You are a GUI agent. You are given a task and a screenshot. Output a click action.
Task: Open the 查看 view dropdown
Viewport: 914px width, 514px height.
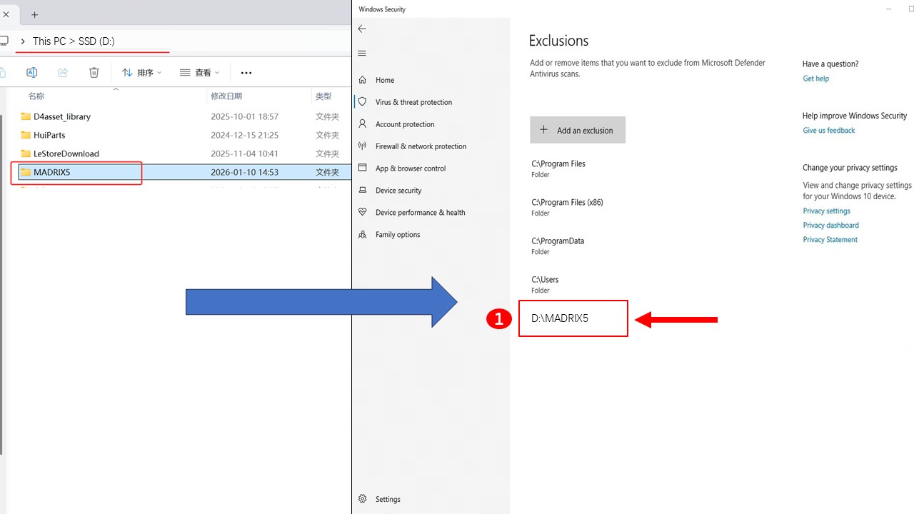(x=199, y=73)
